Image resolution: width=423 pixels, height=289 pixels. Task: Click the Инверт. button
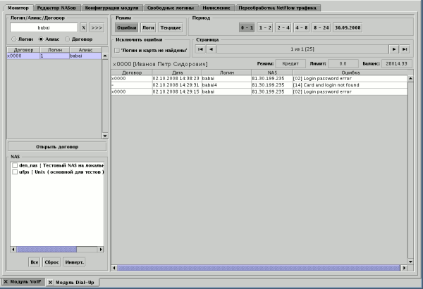coord(75,262)
